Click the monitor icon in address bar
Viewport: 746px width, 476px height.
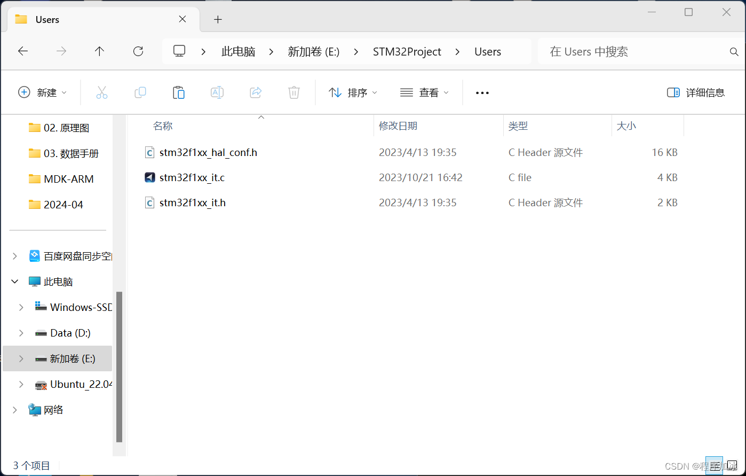click(x=179, y=51)
